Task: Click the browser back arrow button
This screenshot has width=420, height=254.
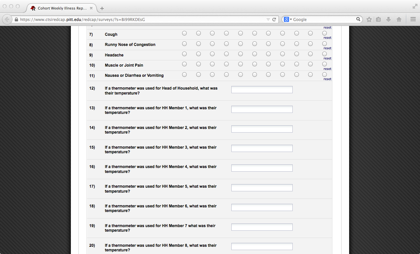Action: pos(7,19)
